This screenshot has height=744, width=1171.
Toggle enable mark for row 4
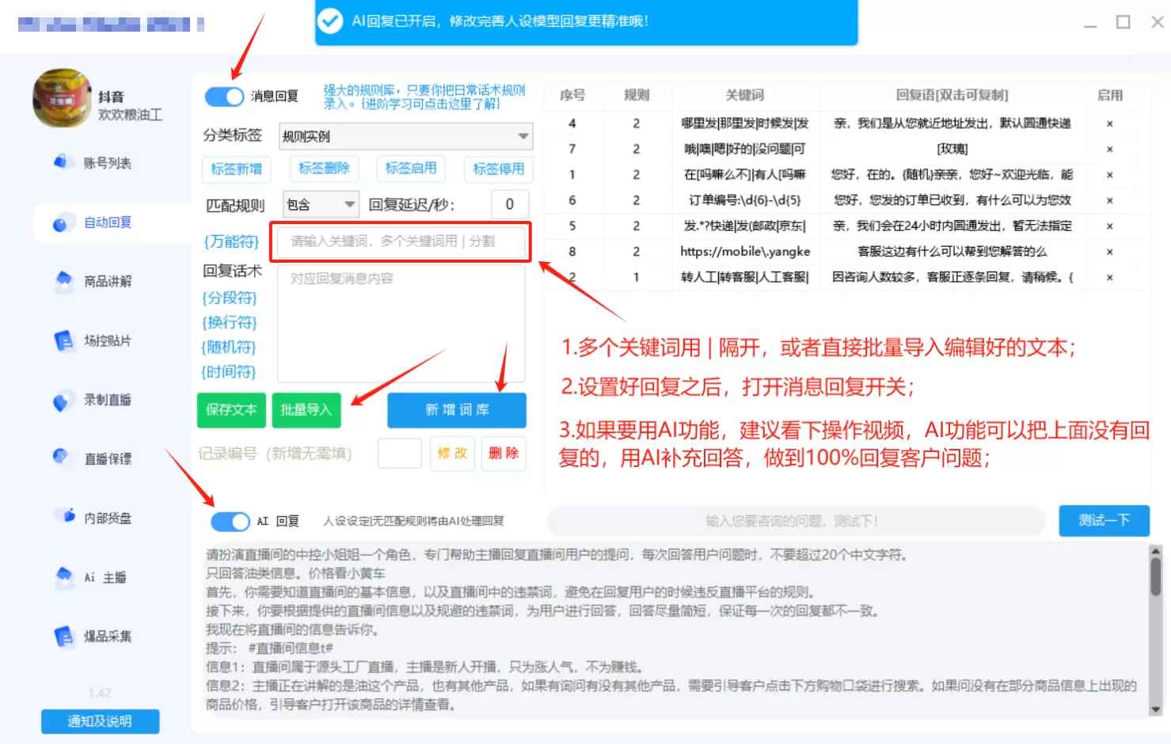1109,123
